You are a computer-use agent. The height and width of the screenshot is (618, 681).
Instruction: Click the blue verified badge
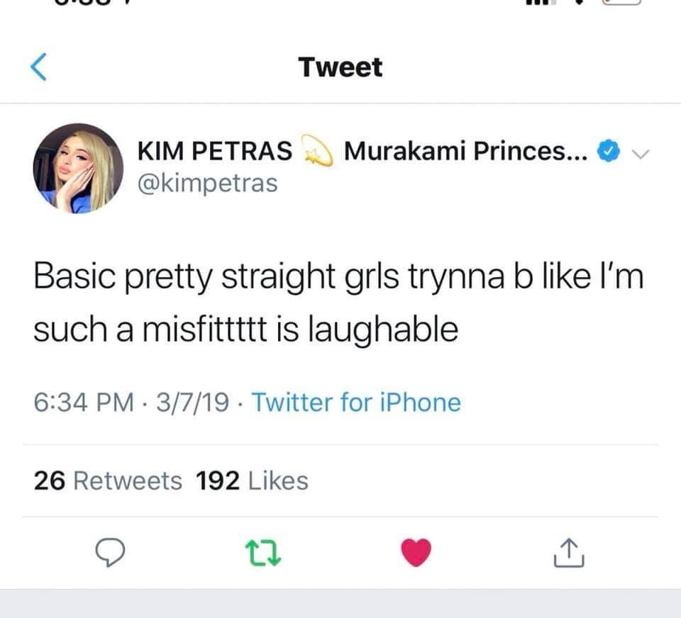609,151
